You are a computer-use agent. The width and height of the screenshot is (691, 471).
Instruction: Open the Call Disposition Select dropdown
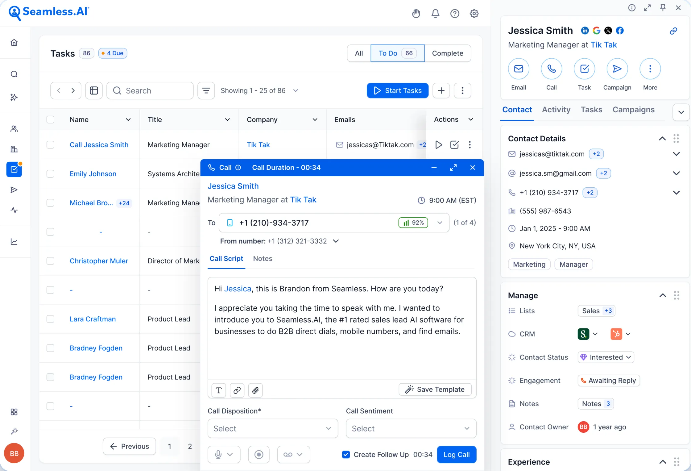click(273, 428)
